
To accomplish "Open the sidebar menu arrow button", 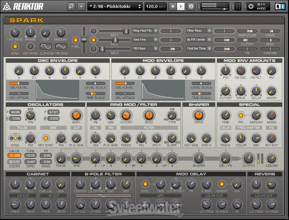I will 81,7.
